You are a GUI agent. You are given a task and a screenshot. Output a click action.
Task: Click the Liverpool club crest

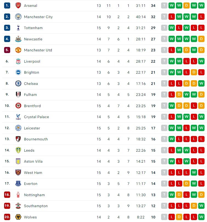(18, 61)
